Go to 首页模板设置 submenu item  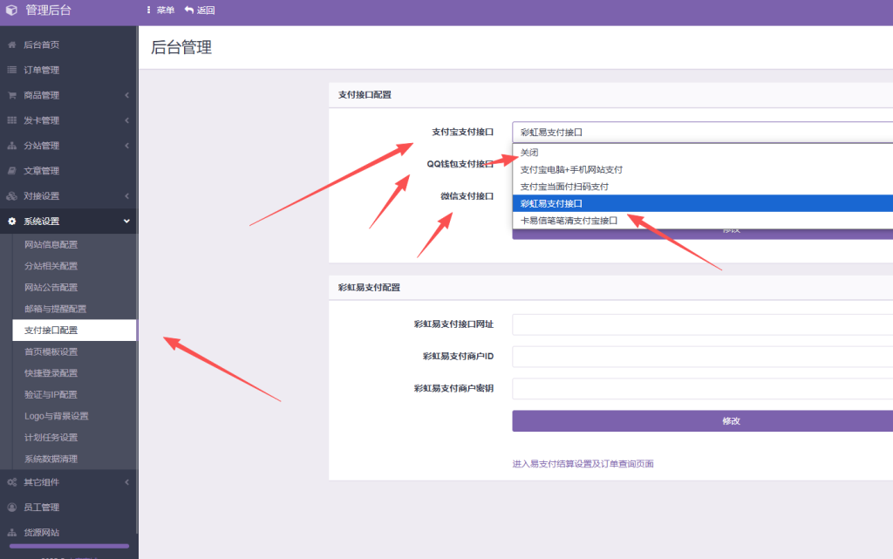[x=51, y=352]
